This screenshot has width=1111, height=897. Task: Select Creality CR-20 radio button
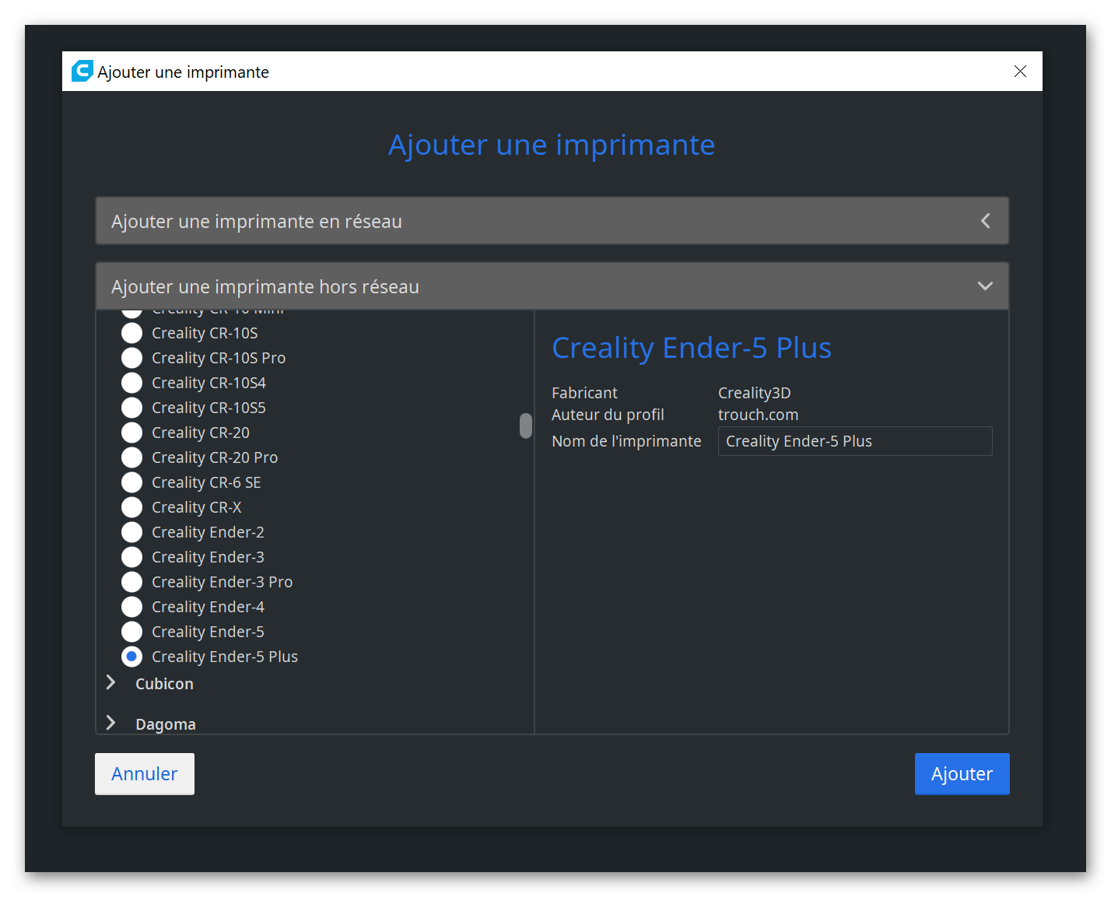click(131, 433)
